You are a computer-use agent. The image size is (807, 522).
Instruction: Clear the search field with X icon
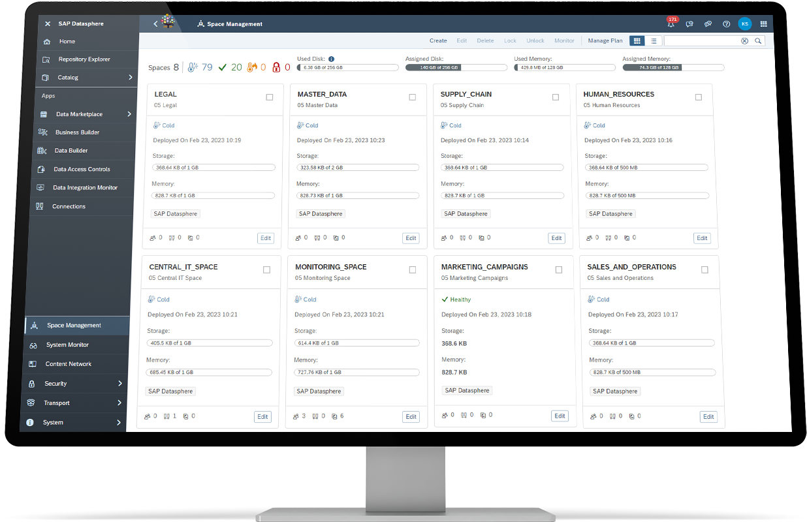(744, 40)
